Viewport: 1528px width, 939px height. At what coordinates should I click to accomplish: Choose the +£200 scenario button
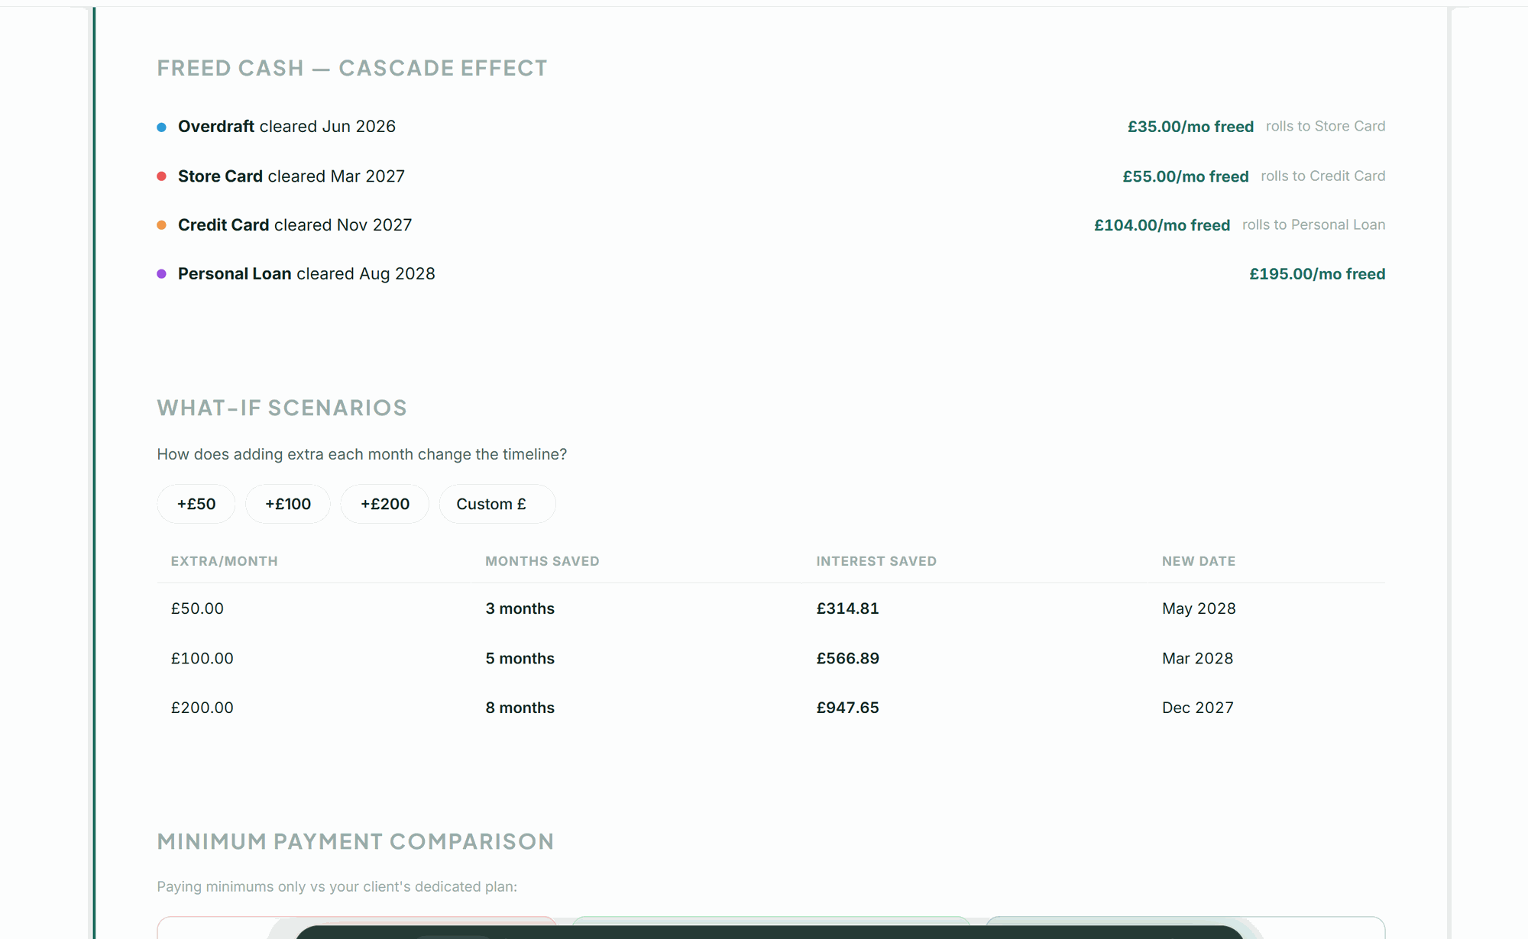point(384,504)
